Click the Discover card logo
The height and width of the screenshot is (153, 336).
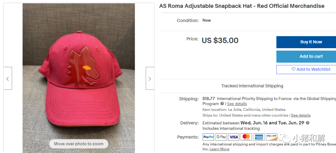pyautogui.click(x=271, y=137)
